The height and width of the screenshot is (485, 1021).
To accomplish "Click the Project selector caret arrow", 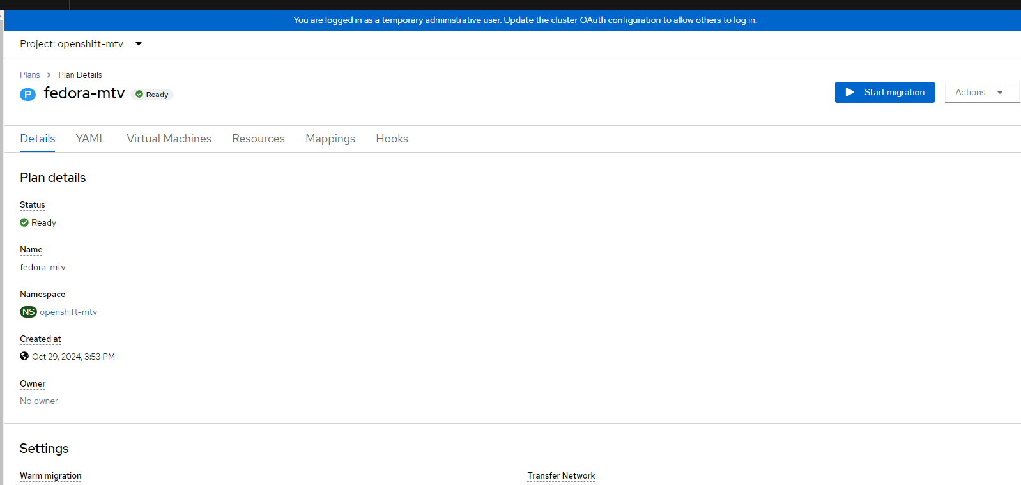I will point(139,44).
